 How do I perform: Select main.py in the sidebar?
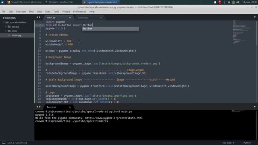(x=17, y=35)
